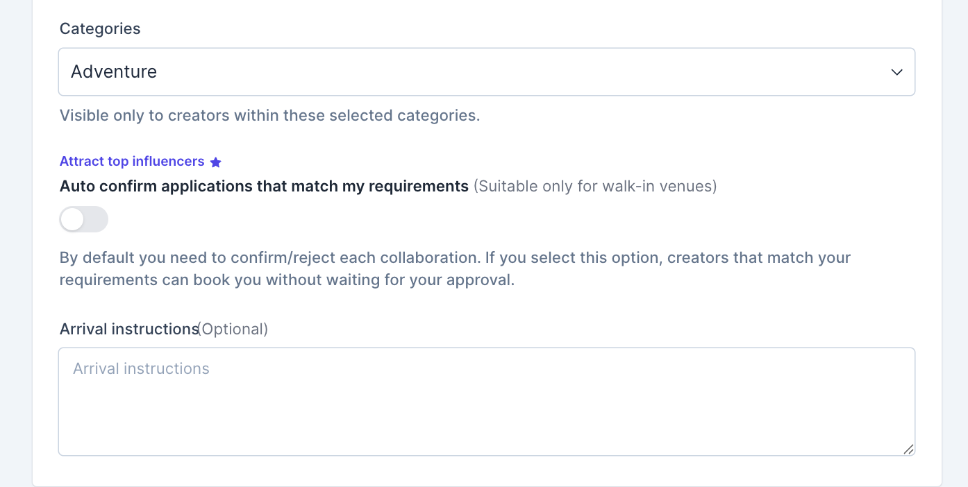Click the '(Optional)' text next to Arrival instructions
Image resolution: width=968 pixels, height=487 pixels.
point(233,329)
